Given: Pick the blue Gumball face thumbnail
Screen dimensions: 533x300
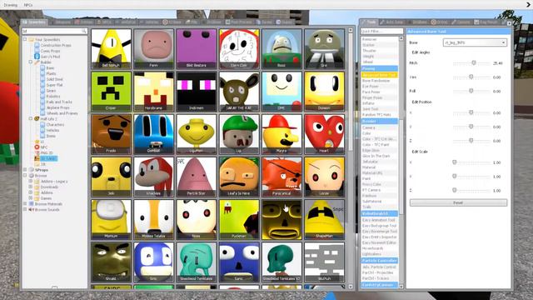Looking at the screenshot, I should click(153, 134).
